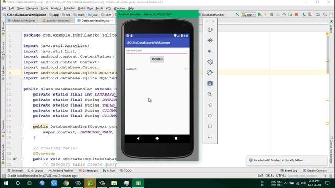The image size is (335, 188).
Task: Tap the phone's on-screen Home button
Action: [x=157, y=138]
